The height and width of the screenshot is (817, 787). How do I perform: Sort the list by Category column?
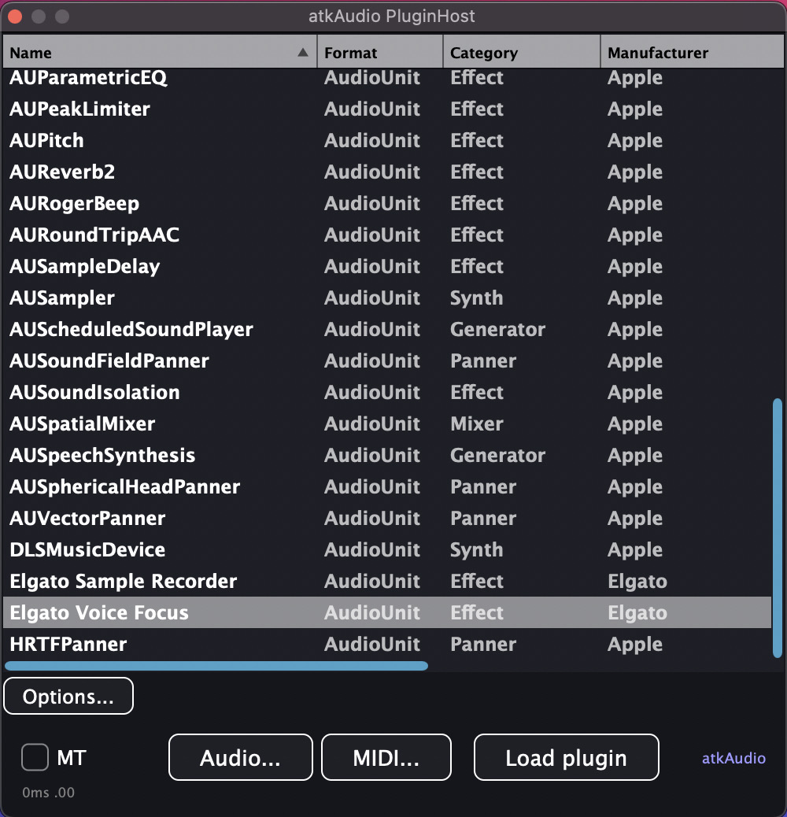[521, 53]
